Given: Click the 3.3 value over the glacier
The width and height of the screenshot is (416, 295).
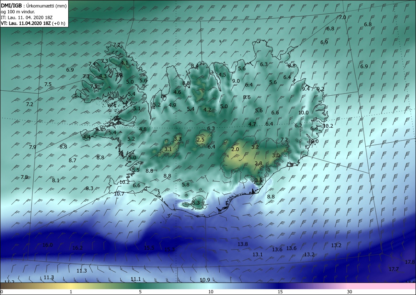Looking at the screenshot, I should (x=178, y=139).
